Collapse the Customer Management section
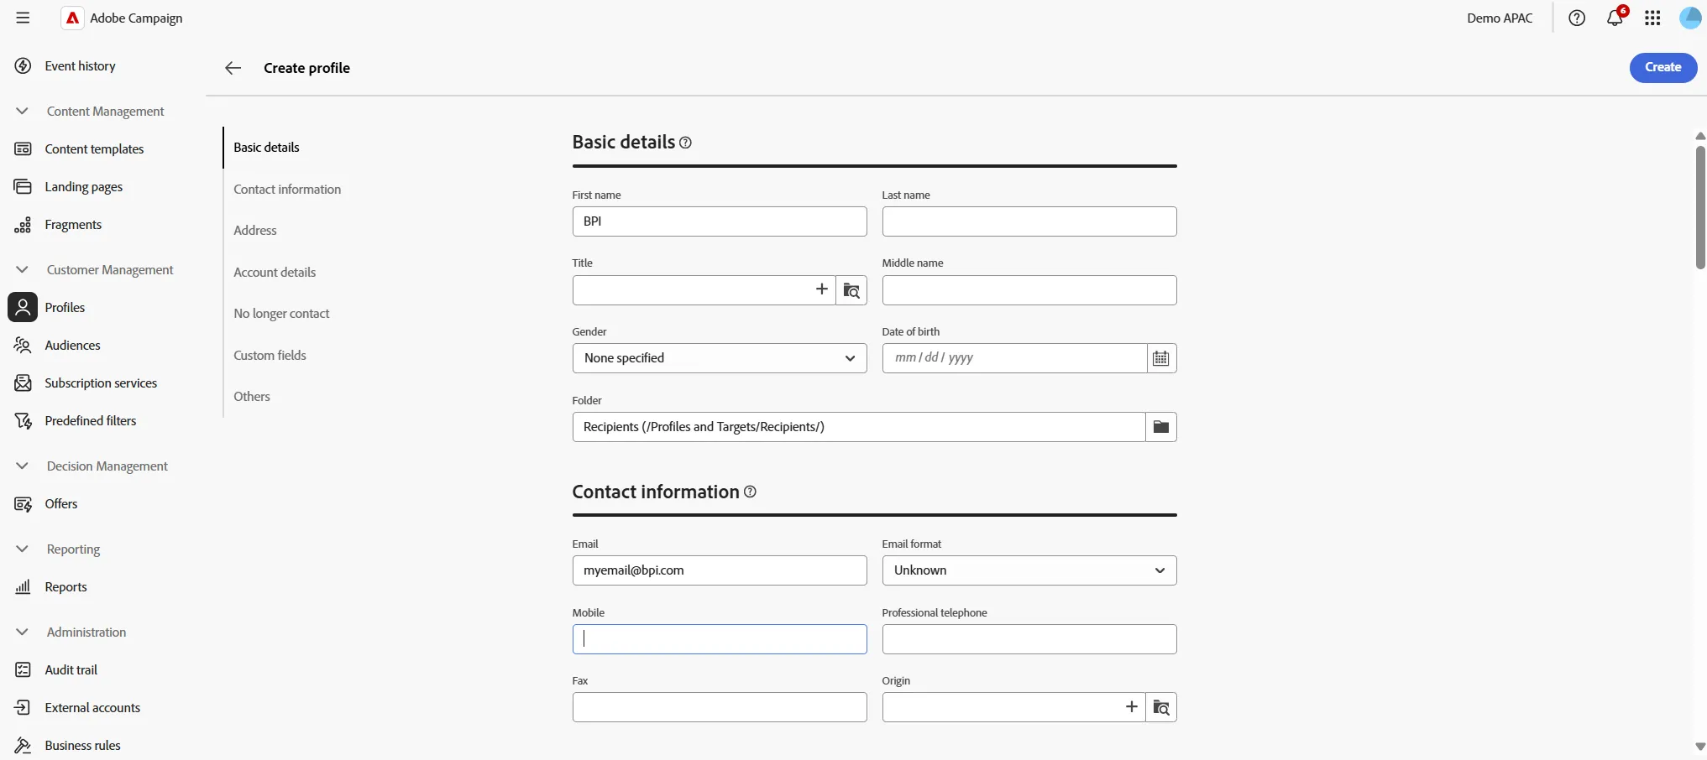1707x760 pixels. coord(23,269)
